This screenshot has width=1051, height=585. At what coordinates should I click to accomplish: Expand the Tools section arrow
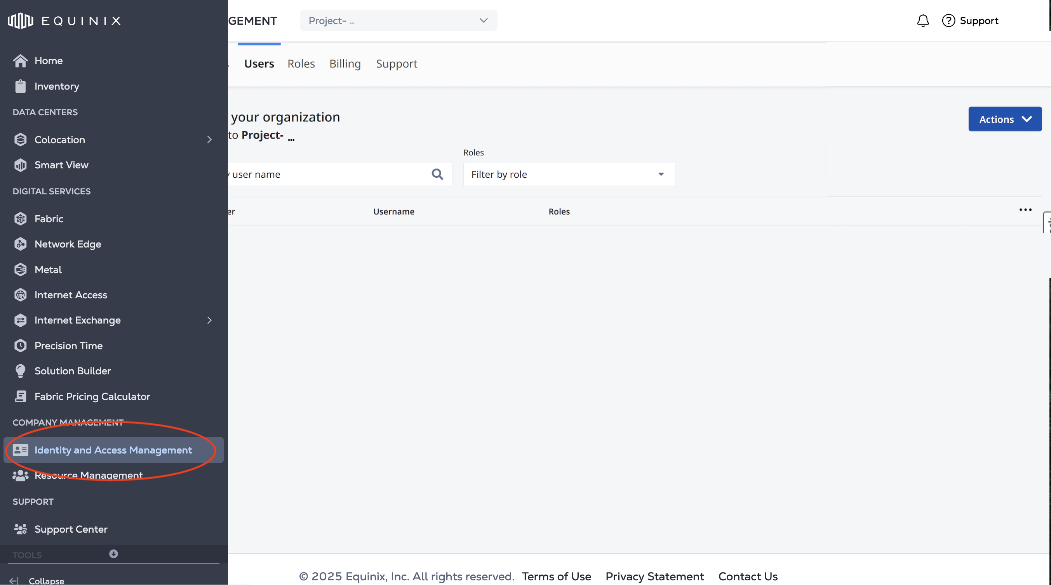113,554
